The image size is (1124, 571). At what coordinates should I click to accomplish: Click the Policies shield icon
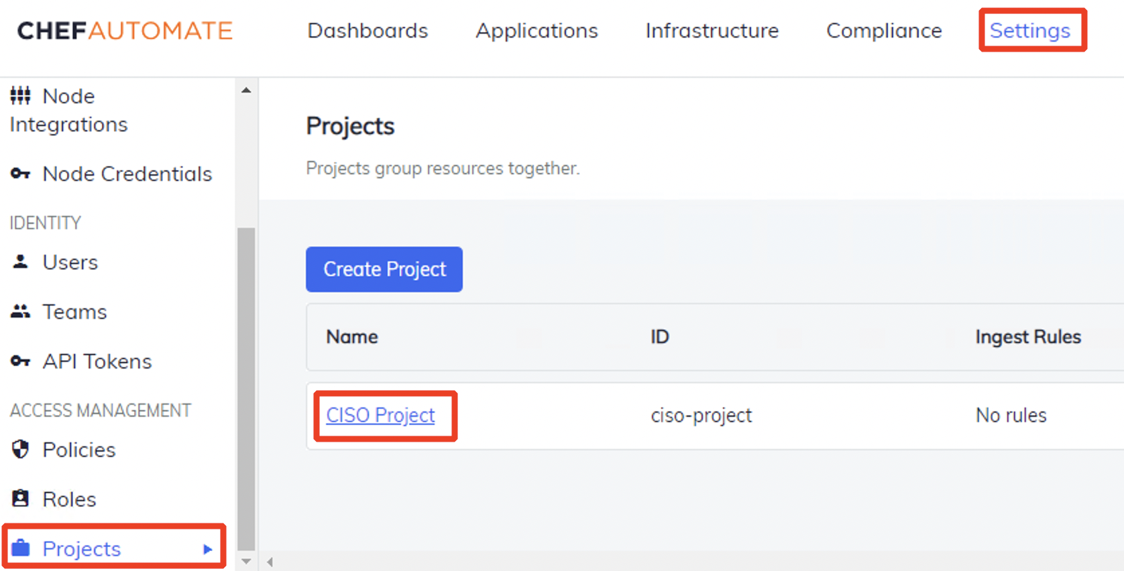pyautogui.click(x=20, y=449)
